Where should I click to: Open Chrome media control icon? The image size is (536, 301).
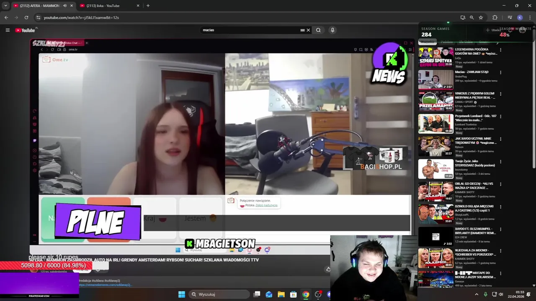point(510,18)
